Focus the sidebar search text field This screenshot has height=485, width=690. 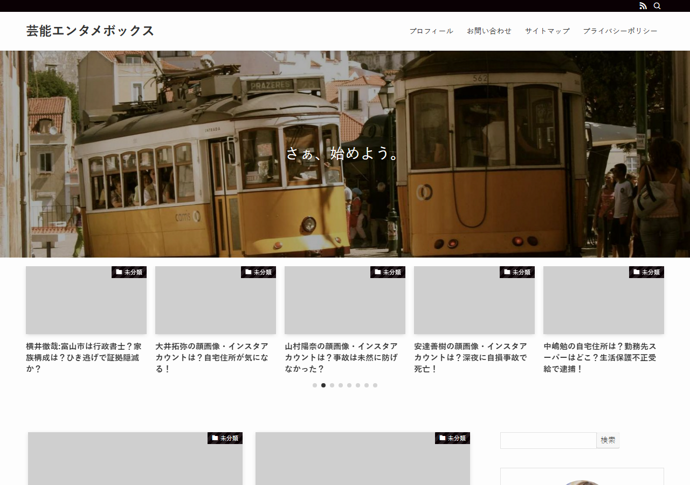tap(548, 440)
